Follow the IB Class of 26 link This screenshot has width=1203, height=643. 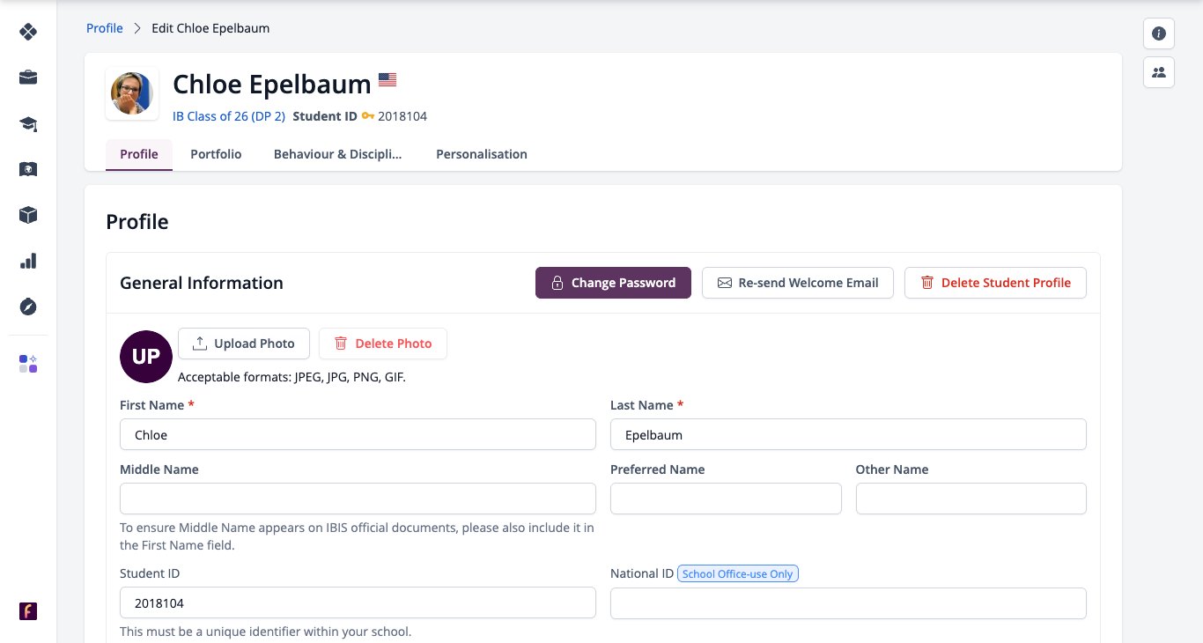tap(229, 116)
